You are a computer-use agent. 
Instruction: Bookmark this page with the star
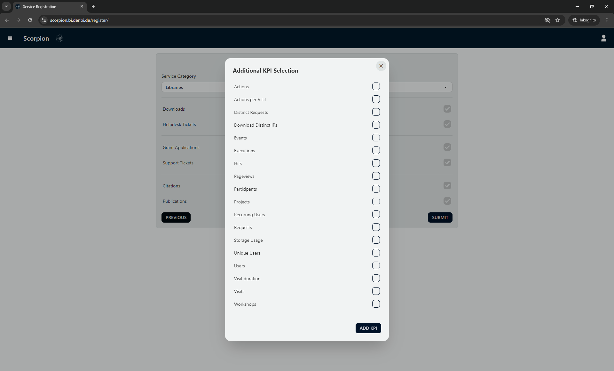558,20
